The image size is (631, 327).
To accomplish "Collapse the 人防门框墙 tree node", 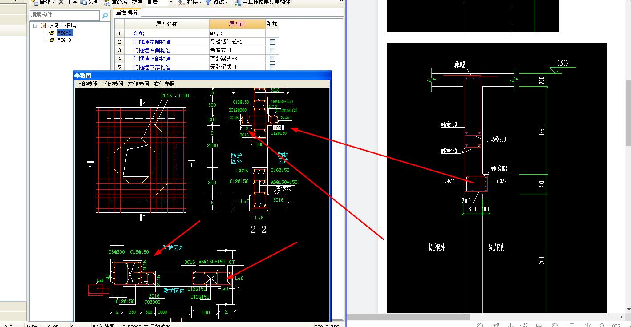I will coord(36,26).
